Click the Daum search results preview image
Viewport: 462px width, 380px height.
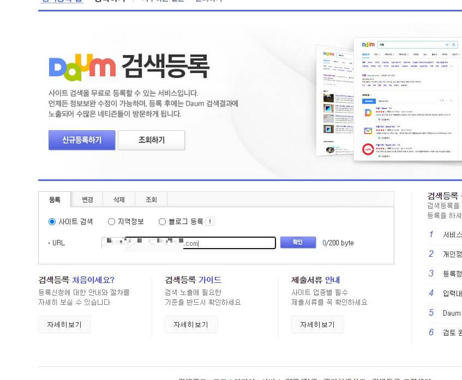pos(389,100)
